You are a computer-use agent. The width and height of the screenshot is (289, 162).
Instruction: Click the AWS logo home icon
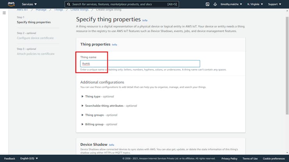tap(11, 4)
